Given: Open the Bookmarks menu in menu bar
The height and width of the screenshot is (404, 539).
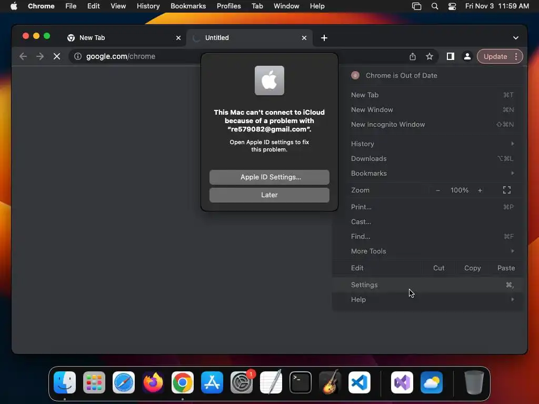Looking at the screenshot, I should pyautogui.click(x=188, y=6).
